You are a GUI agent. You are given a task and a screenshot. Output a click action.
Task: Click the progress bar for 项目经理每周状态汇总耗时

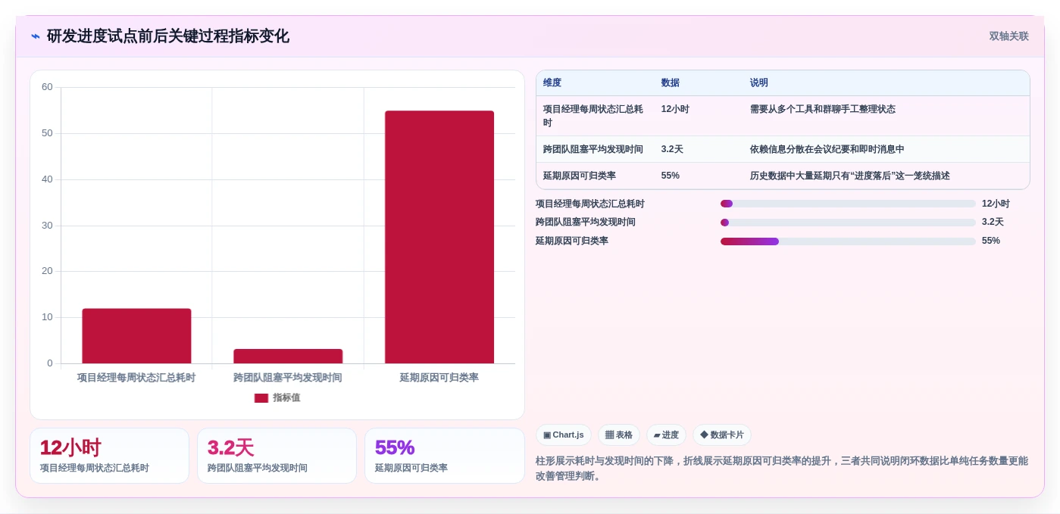(x=848, y=204)
